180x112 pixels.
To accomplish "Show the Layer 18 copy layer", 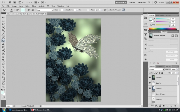I will pyautogui.click(x=150, y=94).
